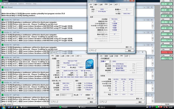
Task: Open 缓存 tab in the processor CPU-Z window
Action: (x=58, y=56)
